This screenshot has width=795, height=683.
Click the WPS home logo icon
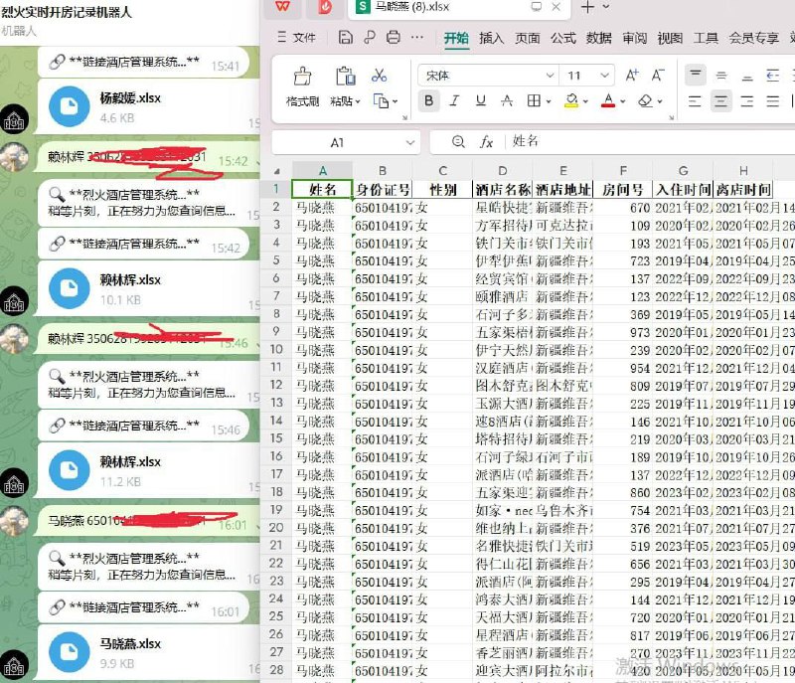coord(283,7)
